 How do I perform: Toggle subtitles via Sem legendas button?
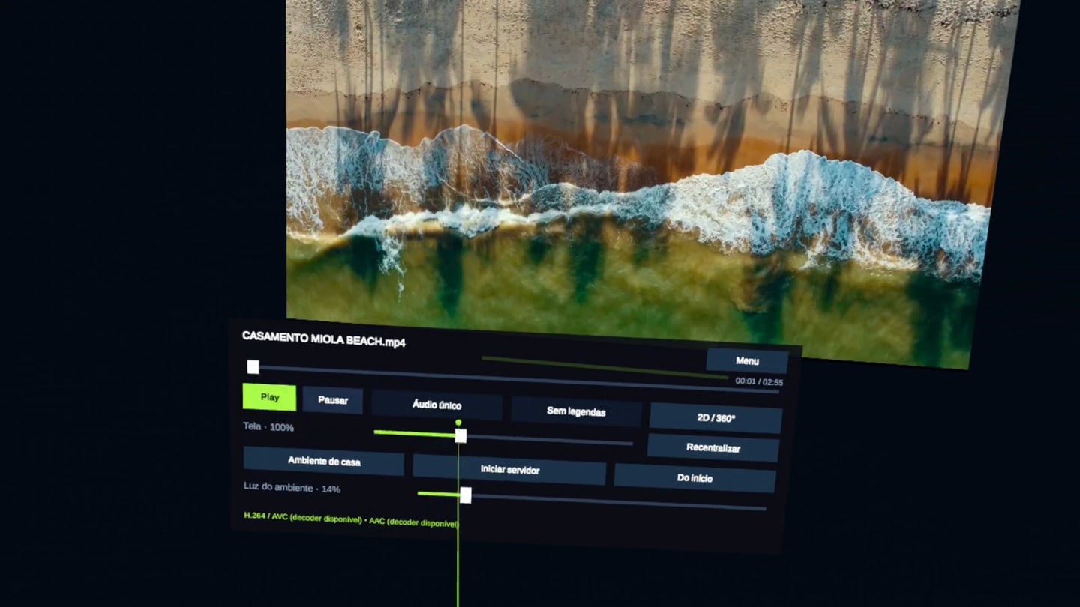coord(576,411)
